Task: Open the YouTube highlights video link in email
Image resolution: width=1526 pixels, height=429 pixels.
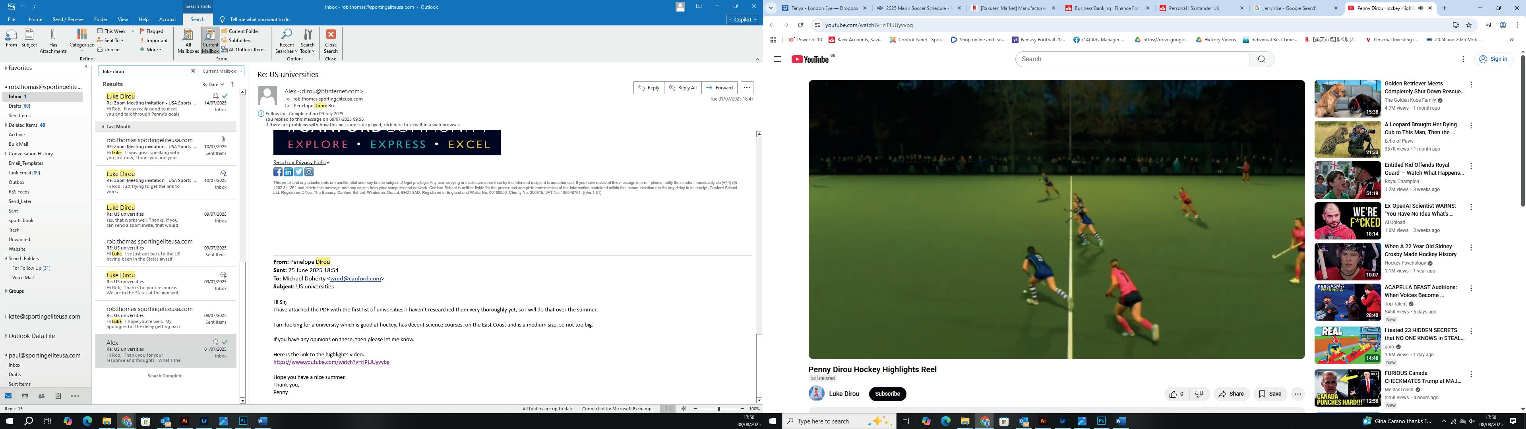Action: (x=331, y=362)
